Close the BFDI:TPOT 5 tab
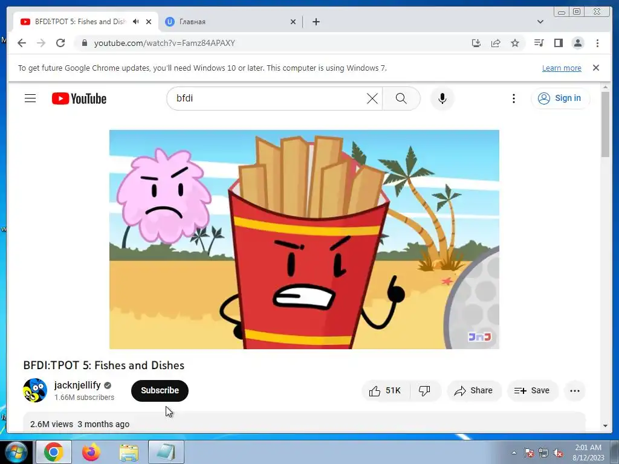The width and height of the screenshot is (619, 464). tap(149, 22)
